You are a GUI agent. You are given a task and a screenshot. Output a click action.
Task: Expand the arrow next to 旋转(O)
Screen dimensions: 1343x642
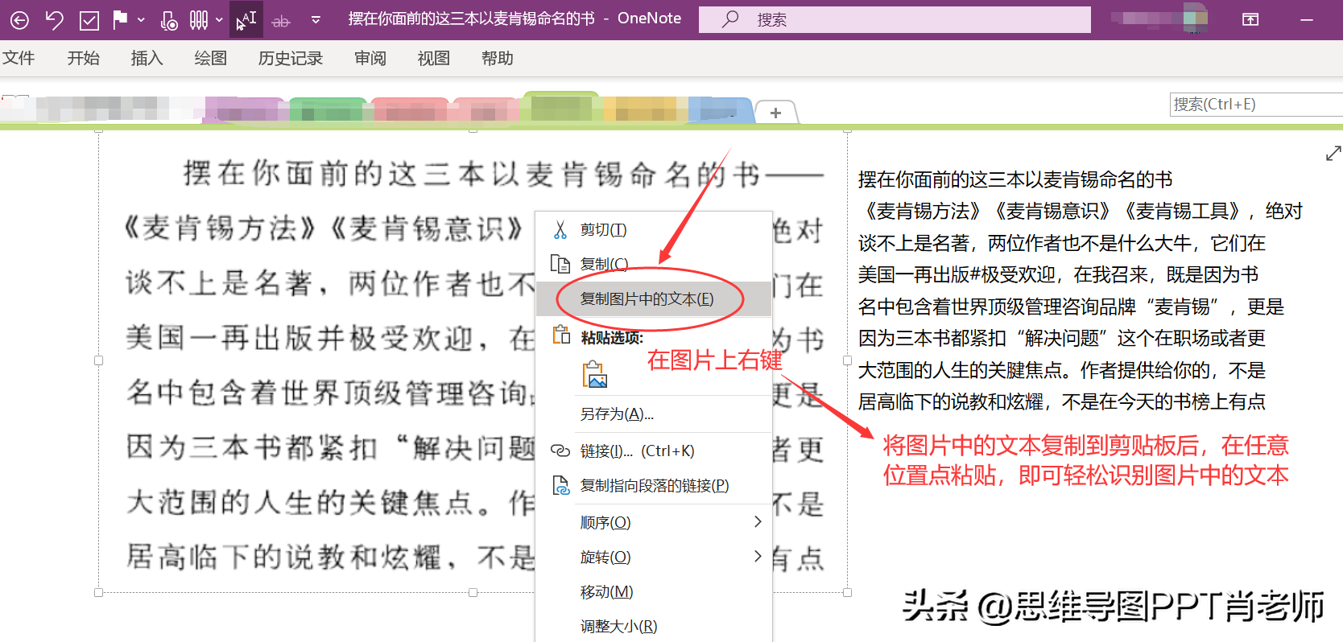pyautogui.click(x=757, y=556)
